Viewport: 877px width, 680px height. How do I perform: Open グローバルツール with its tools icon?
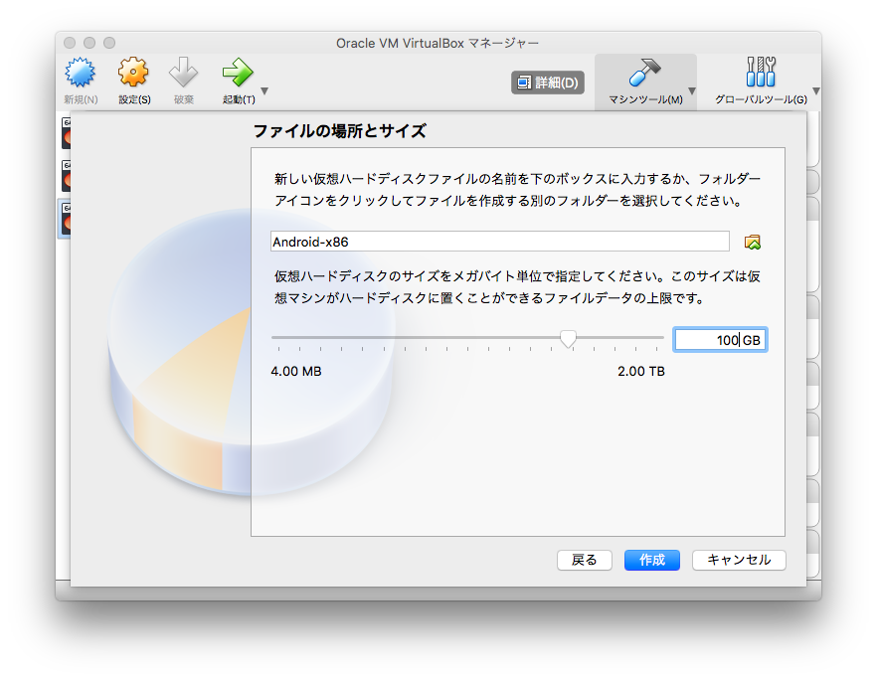pyautogui.click(x=761, y=73)
